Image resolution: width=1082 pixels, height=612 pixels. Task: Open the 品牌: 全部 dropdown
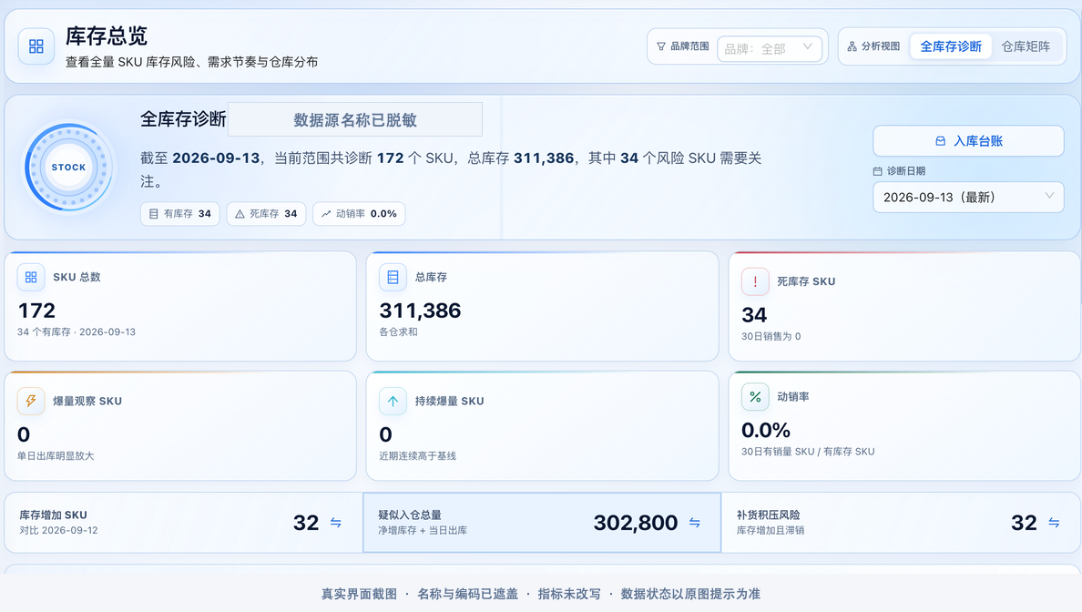770,48
